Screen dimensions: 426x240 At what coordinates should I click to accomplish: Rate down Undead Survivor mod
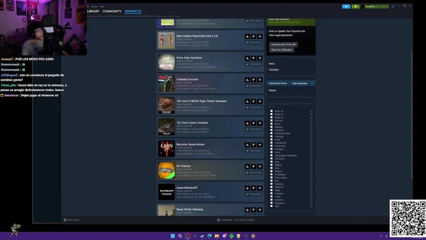point(254,80)
